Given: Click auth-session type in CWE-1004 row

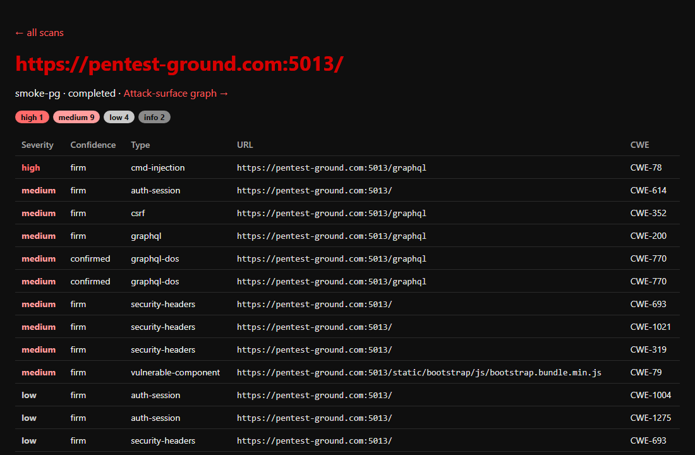Looking at the screenshot, I should [155, 395].
